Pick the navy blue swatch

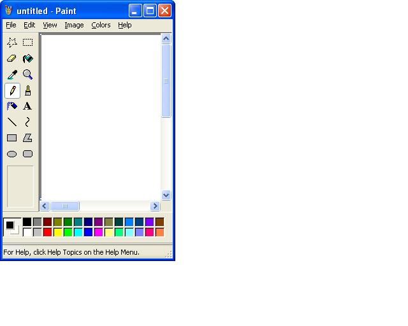88,222
